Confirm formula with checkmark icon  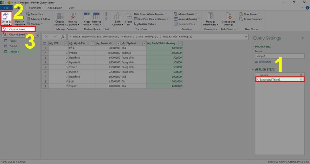pos(55,37)
